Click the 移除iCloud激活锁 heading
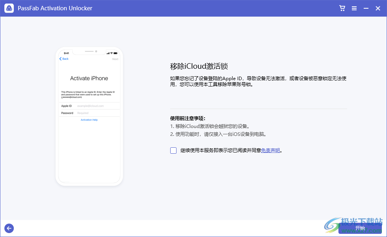The image size is (387, 237). pyautogui.click(x=199, y=66)
